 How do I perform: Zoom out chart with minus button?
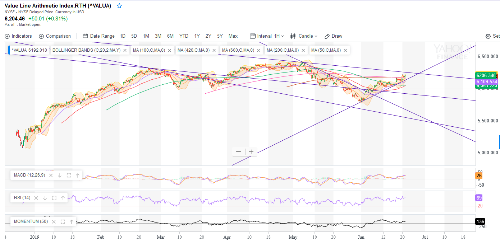tap(238, 152)
